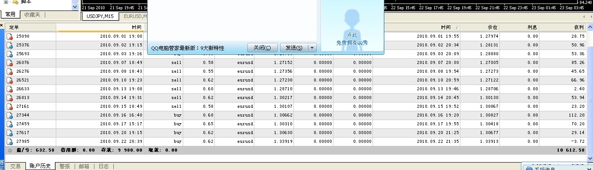Click order icon for ticket 26076

tap(10, 63)
